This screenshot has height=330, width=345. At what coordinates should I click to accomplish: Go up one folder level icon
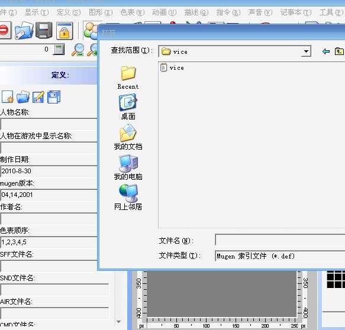click(339, 51)
